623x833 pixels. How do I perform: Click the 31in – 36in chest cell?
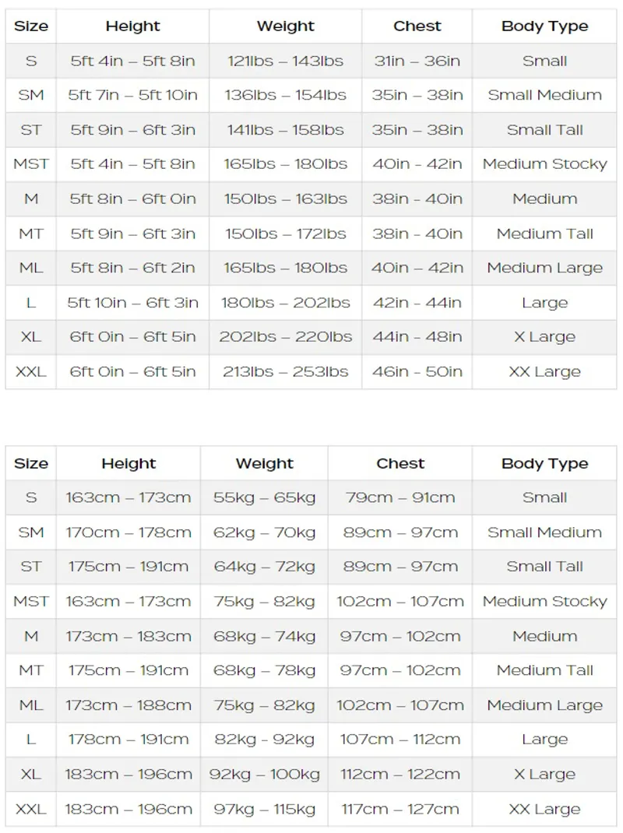point(417,61)
